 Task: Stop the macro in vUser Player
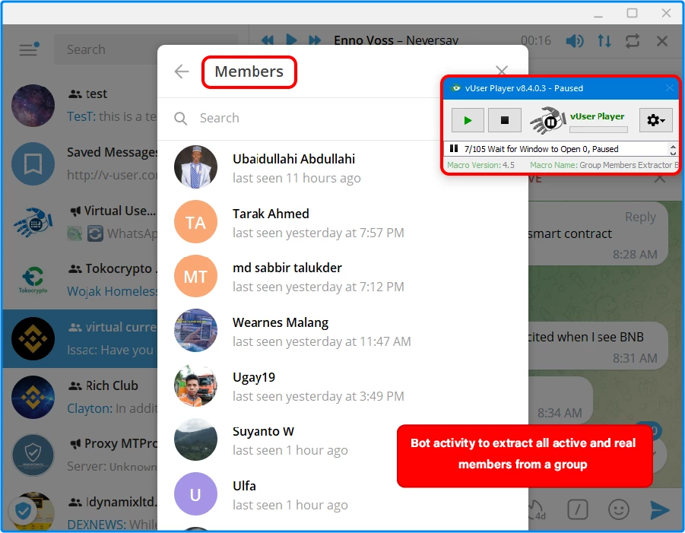coord(505,120)
